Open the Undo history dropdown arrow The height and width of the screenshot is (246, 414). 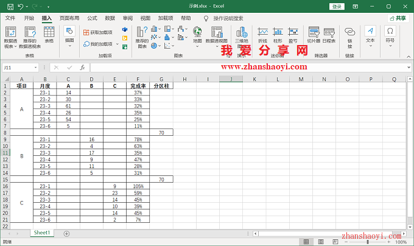[27, 7]
